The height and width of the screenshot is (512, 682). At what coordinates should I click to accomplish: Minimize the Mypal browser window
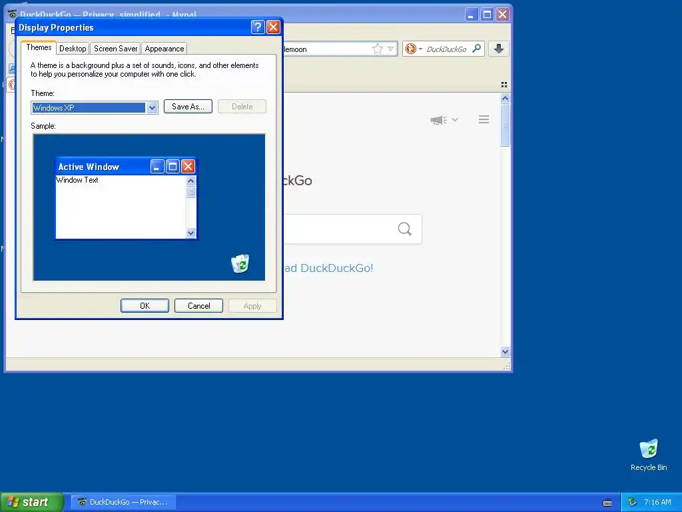coord(472,15)
